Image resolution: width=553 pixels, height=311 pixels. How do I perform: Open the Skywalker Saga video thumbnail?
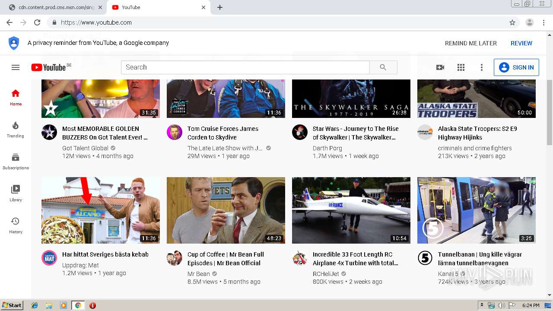(351, 98)
